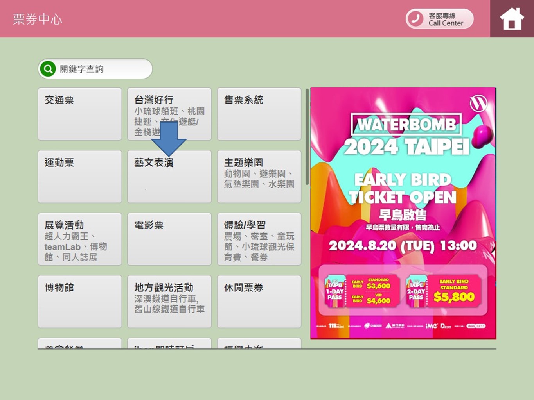Choose the 休閒票券 tile

[x=259, y=302]
